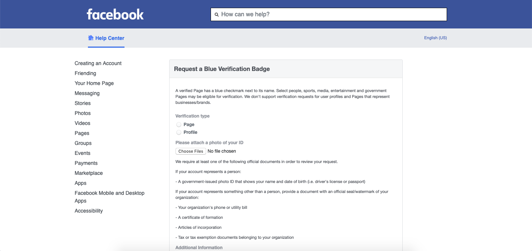This screenshot has width=532, height=251.
Task: Open the Photos help category
Action: click(83, 113)
